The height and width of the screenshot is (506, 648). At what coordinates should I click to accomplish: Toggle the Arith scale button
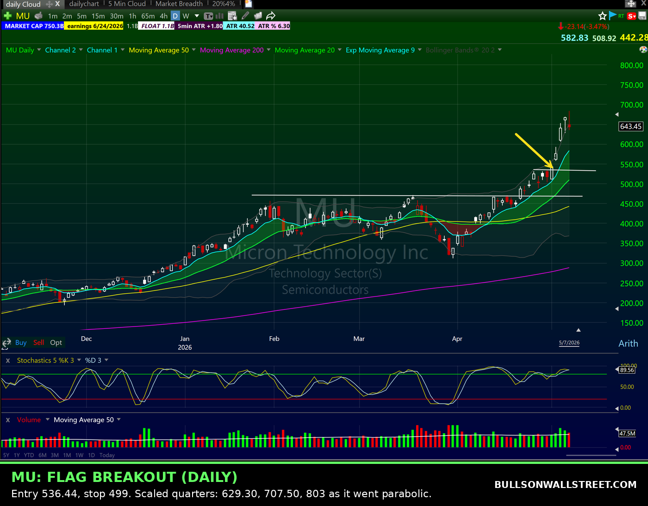(x=628, y=344)
